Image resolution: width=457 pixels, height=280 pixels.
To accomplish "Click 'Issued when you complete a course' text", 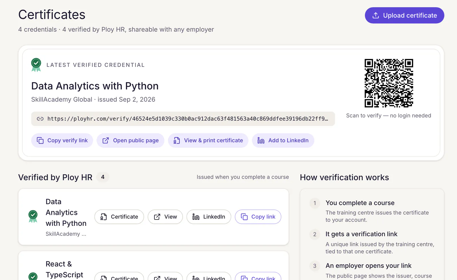I will 243,177.
